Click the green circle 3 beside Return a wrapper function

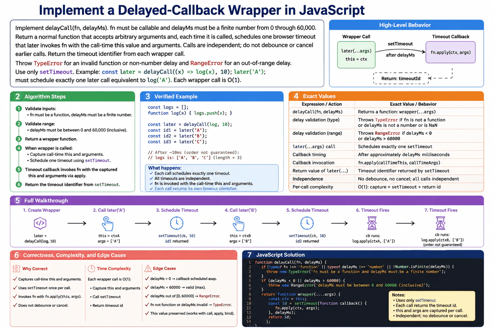click(x=19, y=139)
